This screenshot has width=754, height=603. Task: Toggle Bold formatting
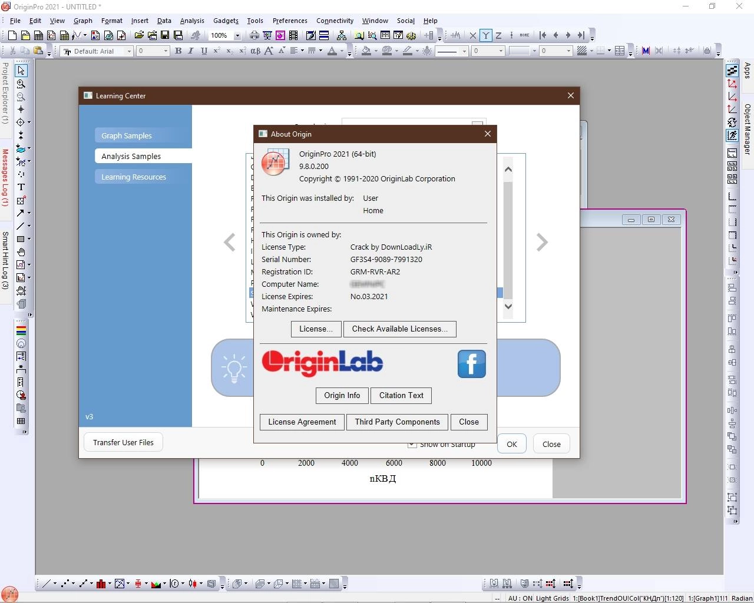click(178, 51)
